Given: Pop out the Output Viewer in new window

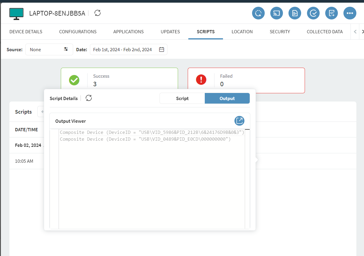Looking at the screenshot, I should point(239,121).
